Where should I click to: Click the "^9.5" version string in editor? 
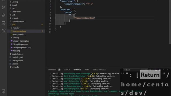tap(90, 4)
